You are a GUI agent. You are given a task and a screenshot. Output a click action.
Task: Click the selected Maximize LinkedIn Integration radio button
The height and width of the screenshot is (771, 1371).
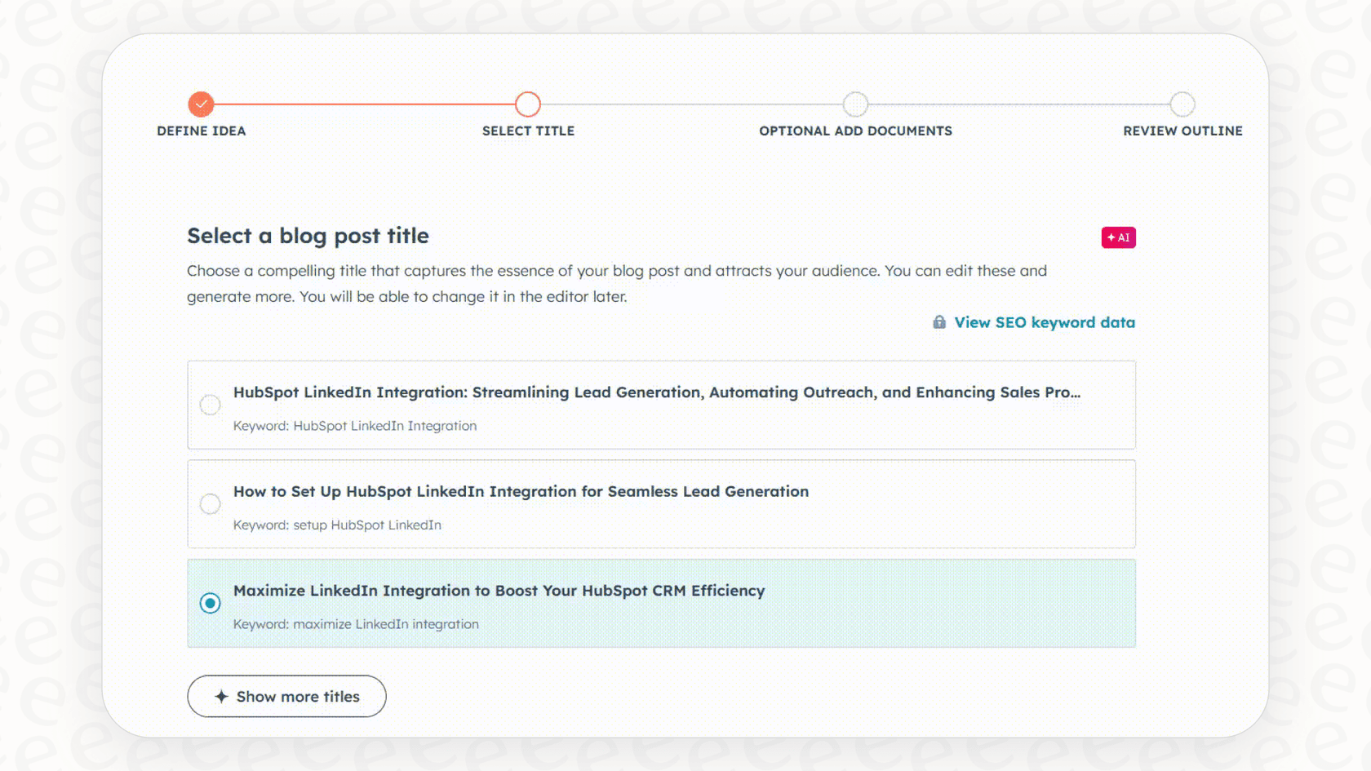211,604
